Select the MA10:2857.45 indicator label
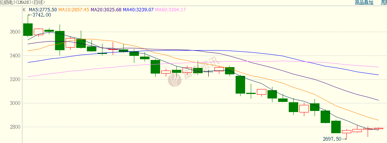The width and height of the screenshot is (387, 143). (x=74, y=10)
